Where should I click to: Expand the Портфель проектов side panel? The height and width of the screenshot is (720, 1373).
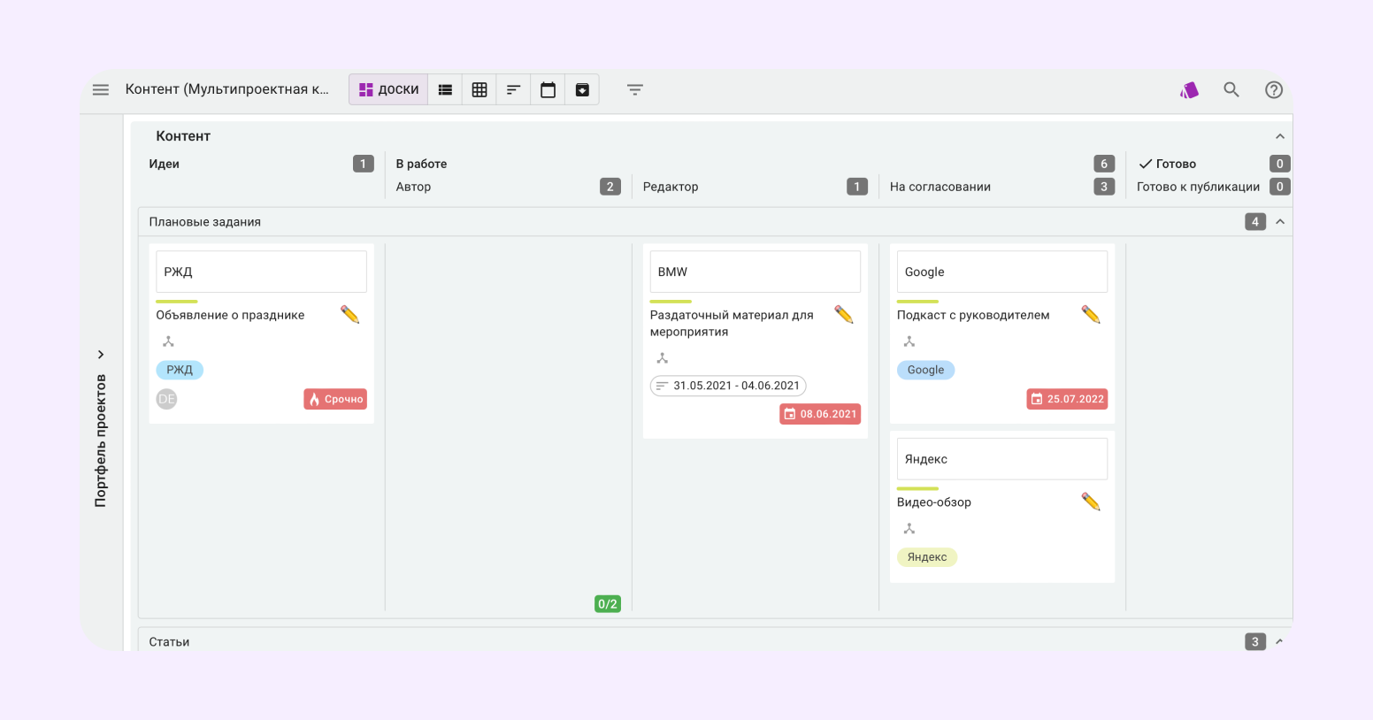(x=101, y=355)
